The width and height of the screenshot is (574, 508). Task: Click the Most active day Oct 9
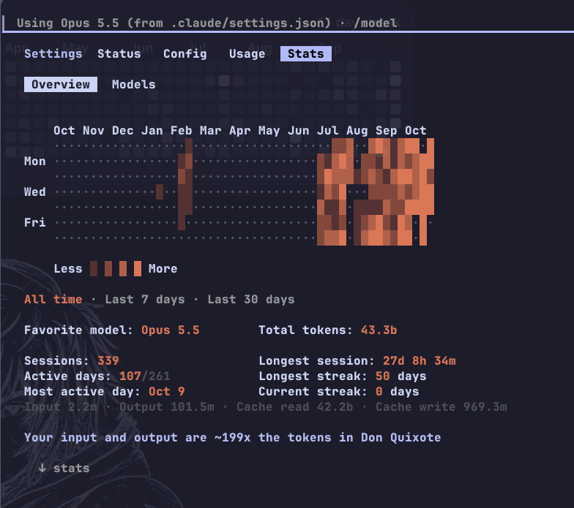coord(167,392)
